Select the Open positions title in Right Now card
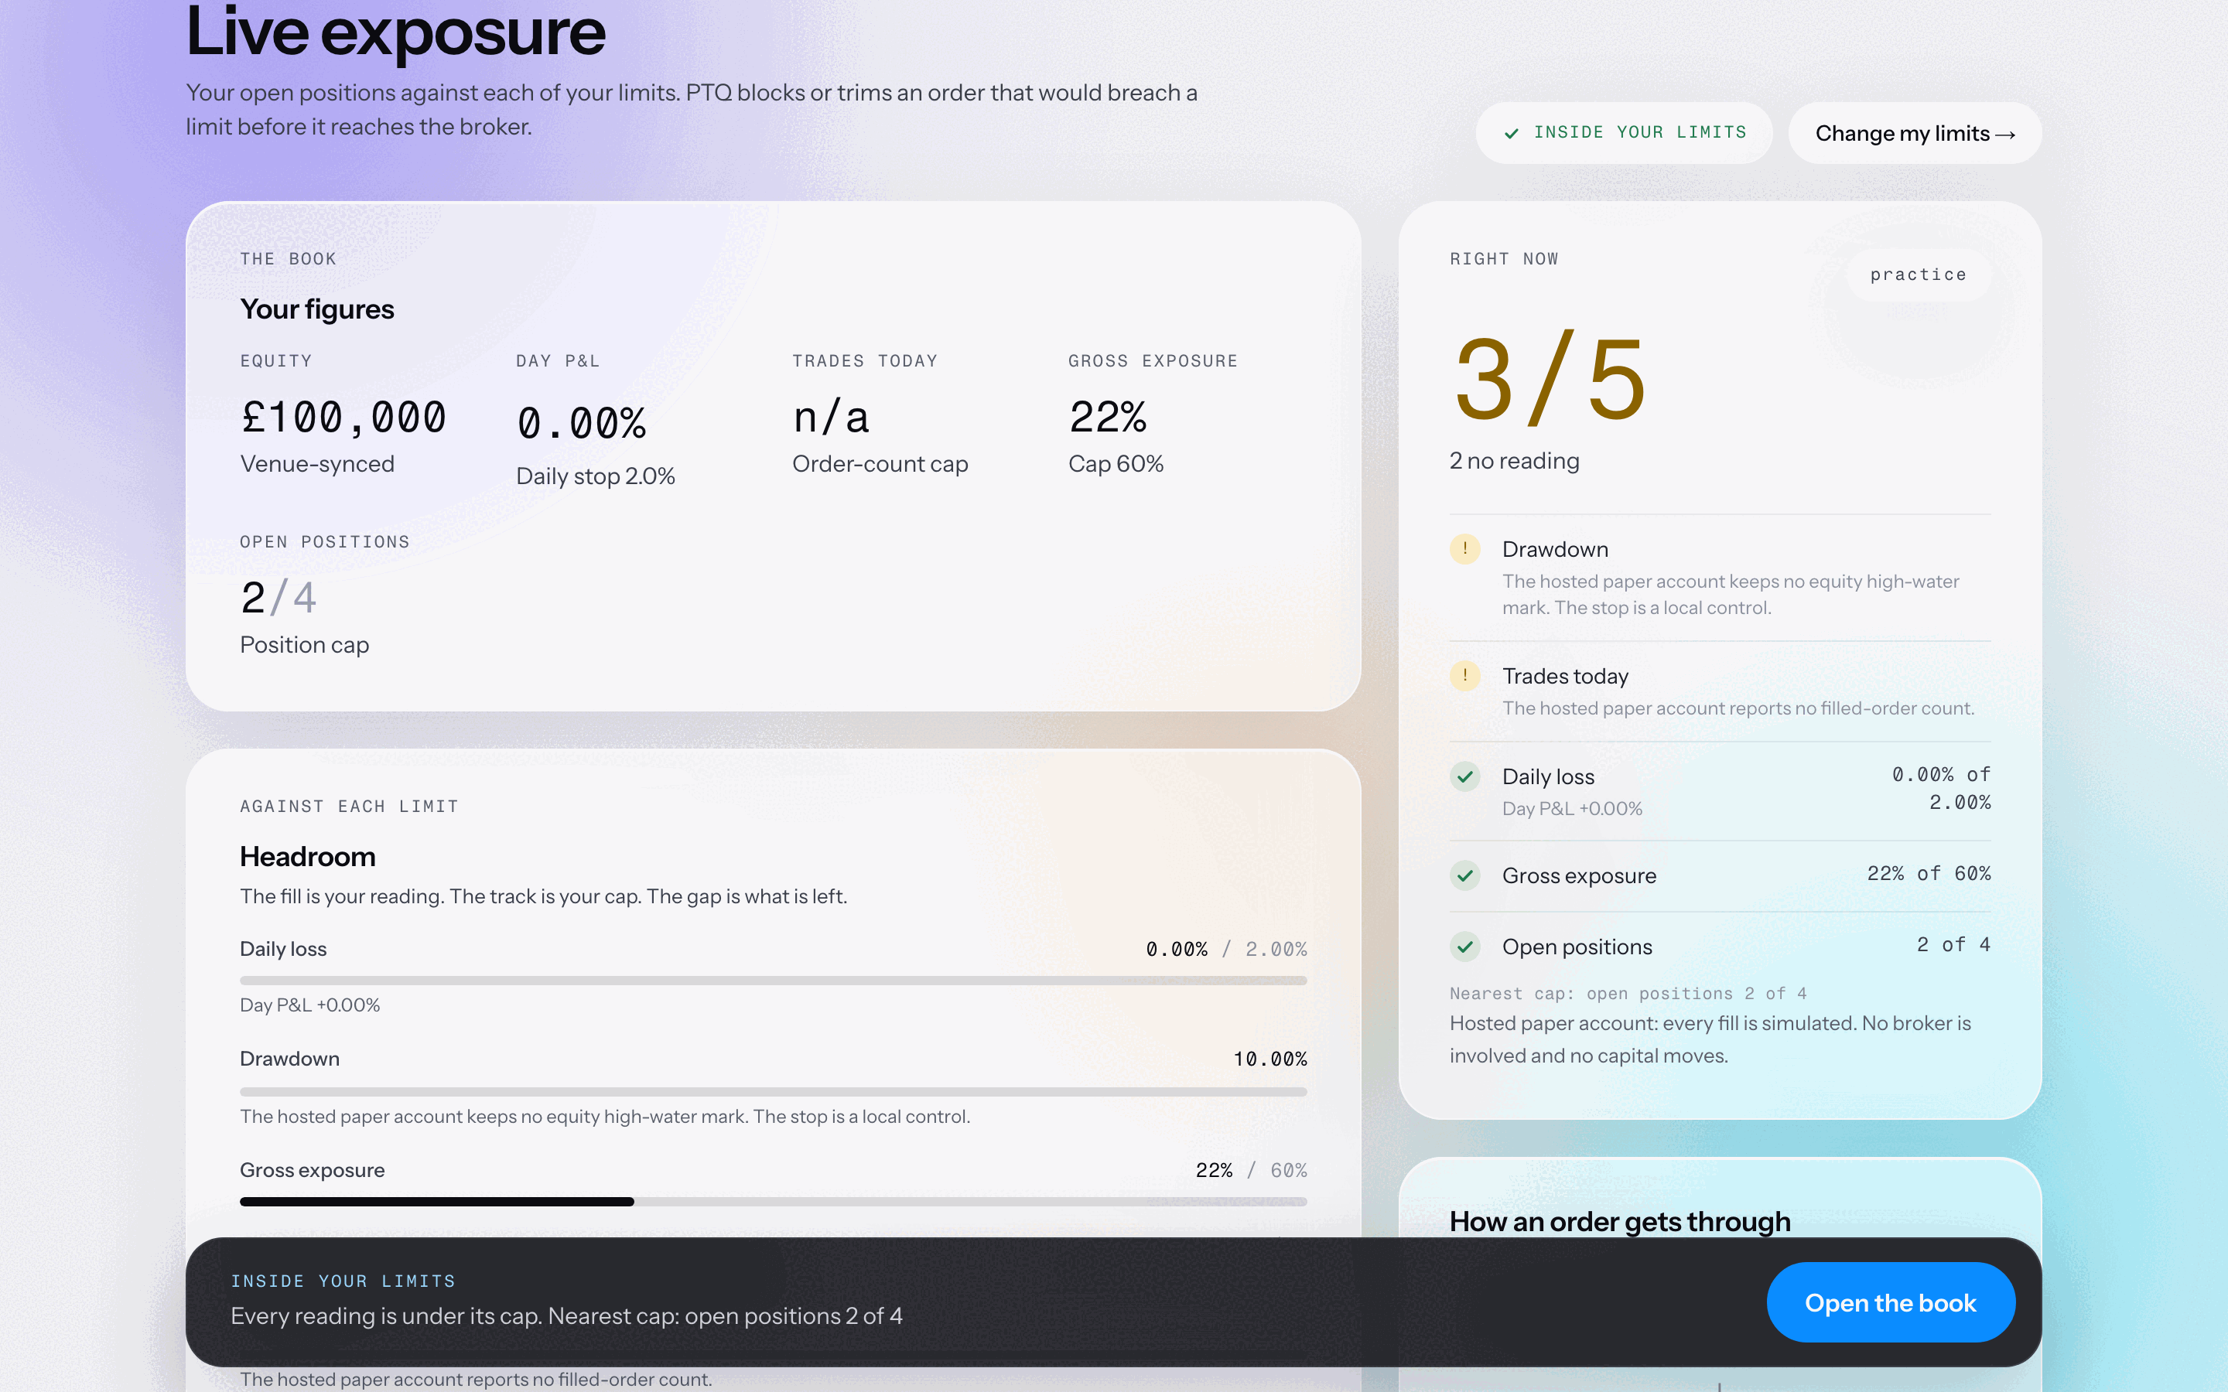 coord(1577,947)
